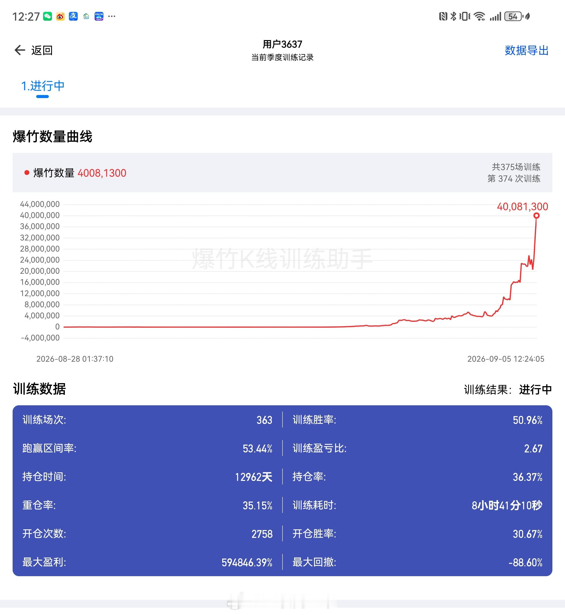Image resolution: width=565 pixels, height=615 pixels.
Task: Open the Alipay notification icon
Action: click(x=73, y=16)
